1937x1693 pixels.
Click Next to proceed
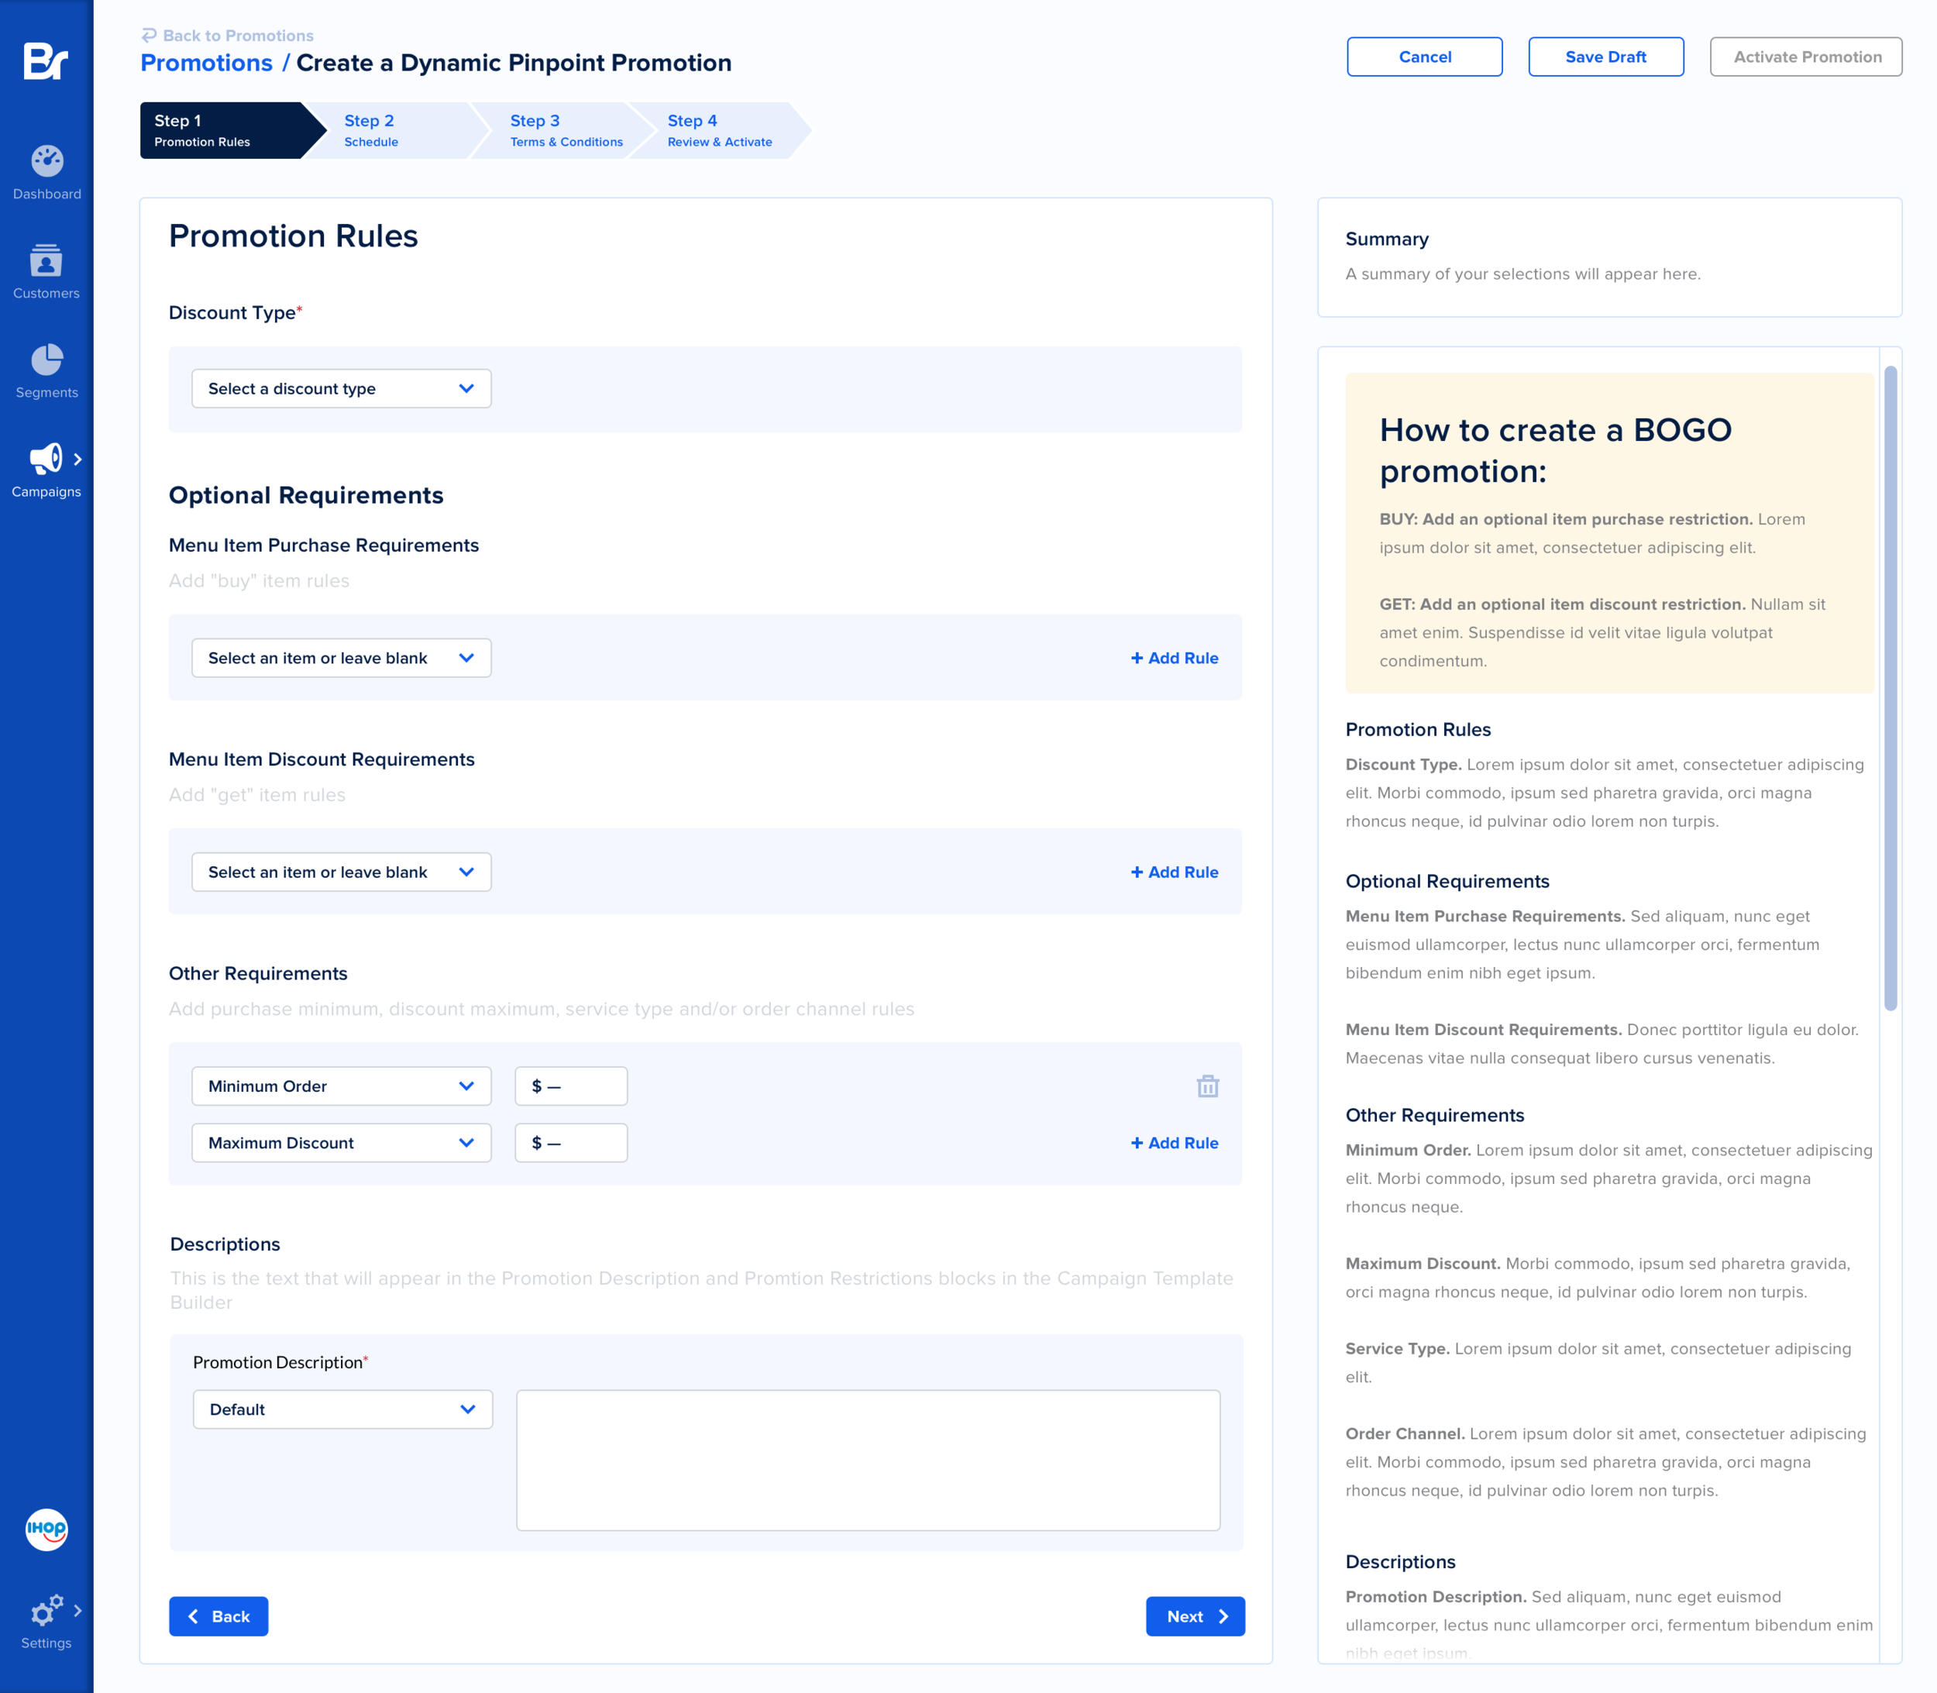point(1194,1616)
